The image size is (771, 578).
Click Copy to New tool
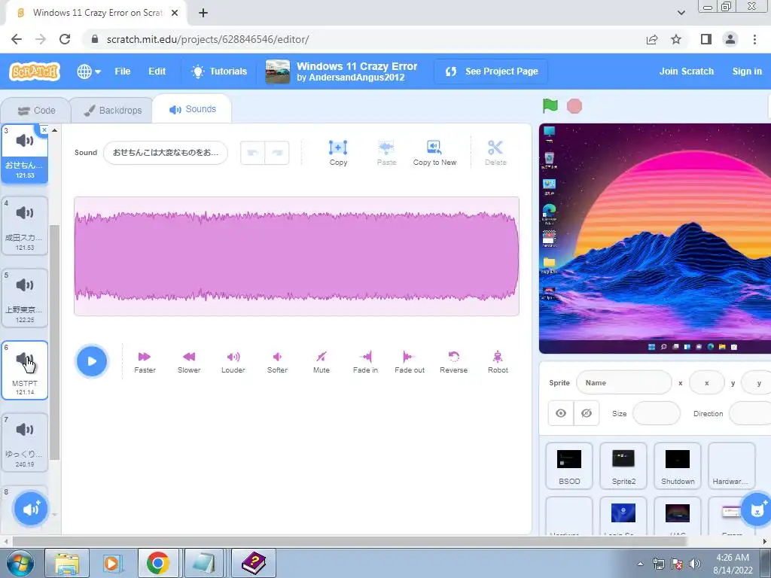pyautogui.click(x=434, y=153)
